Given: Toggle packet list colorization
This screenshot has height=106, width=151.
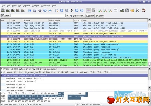Looking at the screenshot, I should pos(88,10).
